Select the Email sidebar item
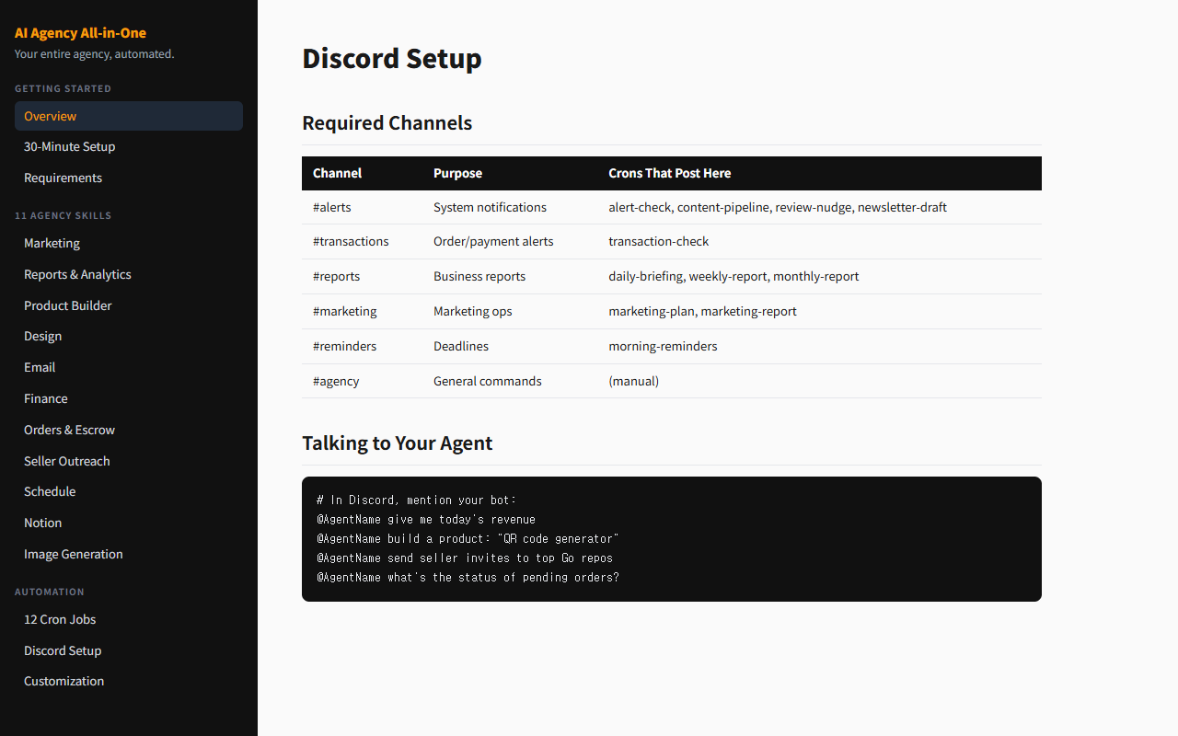Viewport: 1178px width, 736px height. (x=40, y=367)
